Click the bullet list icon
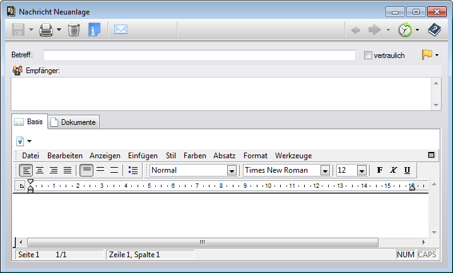 (133, 170)
